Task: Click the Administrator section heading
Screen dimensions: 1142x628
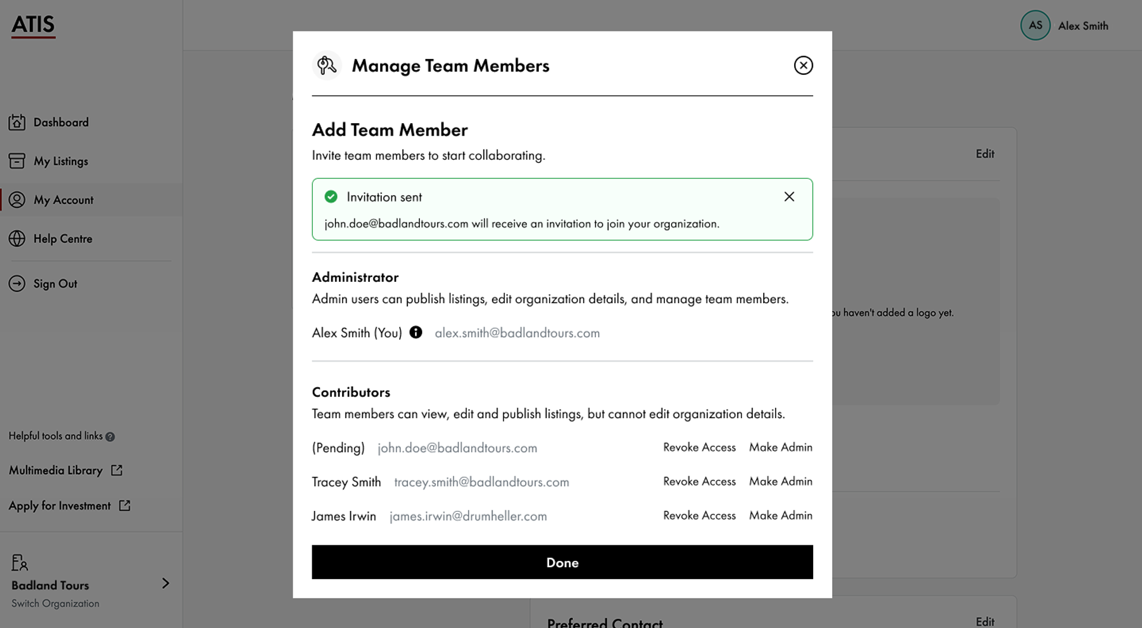Action: [x=355, y=277]
